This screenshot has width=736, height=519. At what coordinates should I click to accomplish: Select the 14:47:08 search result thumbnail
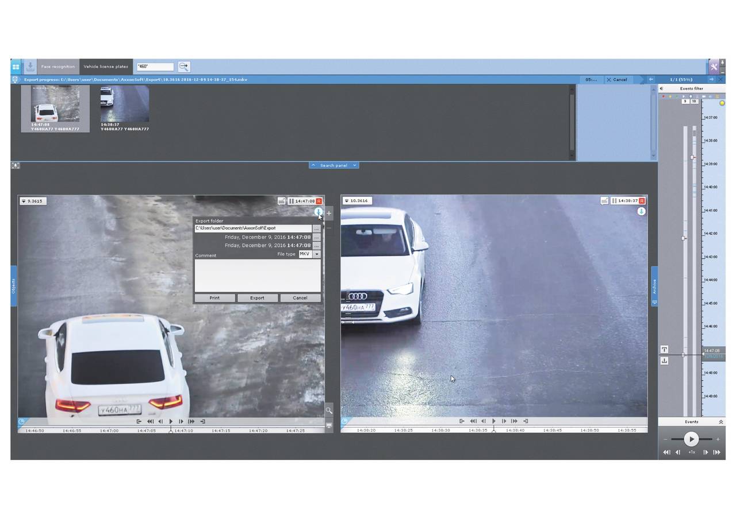pos(55,109)
